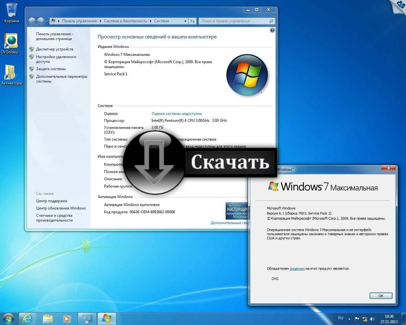Open Windows Explorer from taskbar
Viewport: 406px width, 325px height.
[x=48, y=319]
